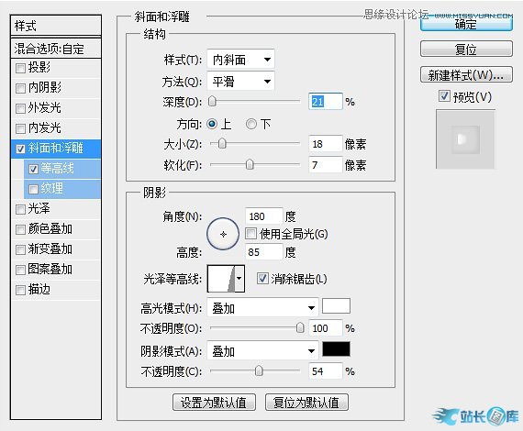The height and width of the screenshot is (431, 523).
Task: Click the 深度(D) slider handle
Action: [212, 102]
